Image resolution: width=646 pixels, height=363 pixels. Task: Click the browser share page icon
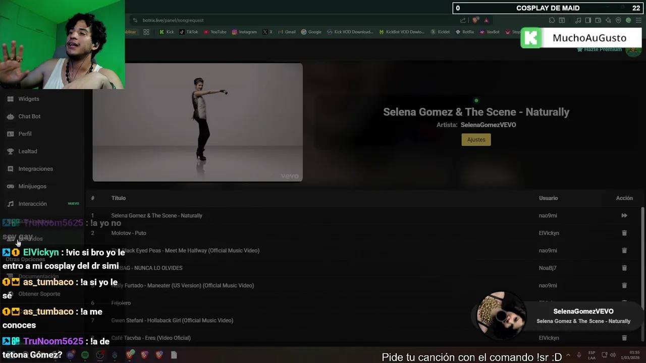463,20
